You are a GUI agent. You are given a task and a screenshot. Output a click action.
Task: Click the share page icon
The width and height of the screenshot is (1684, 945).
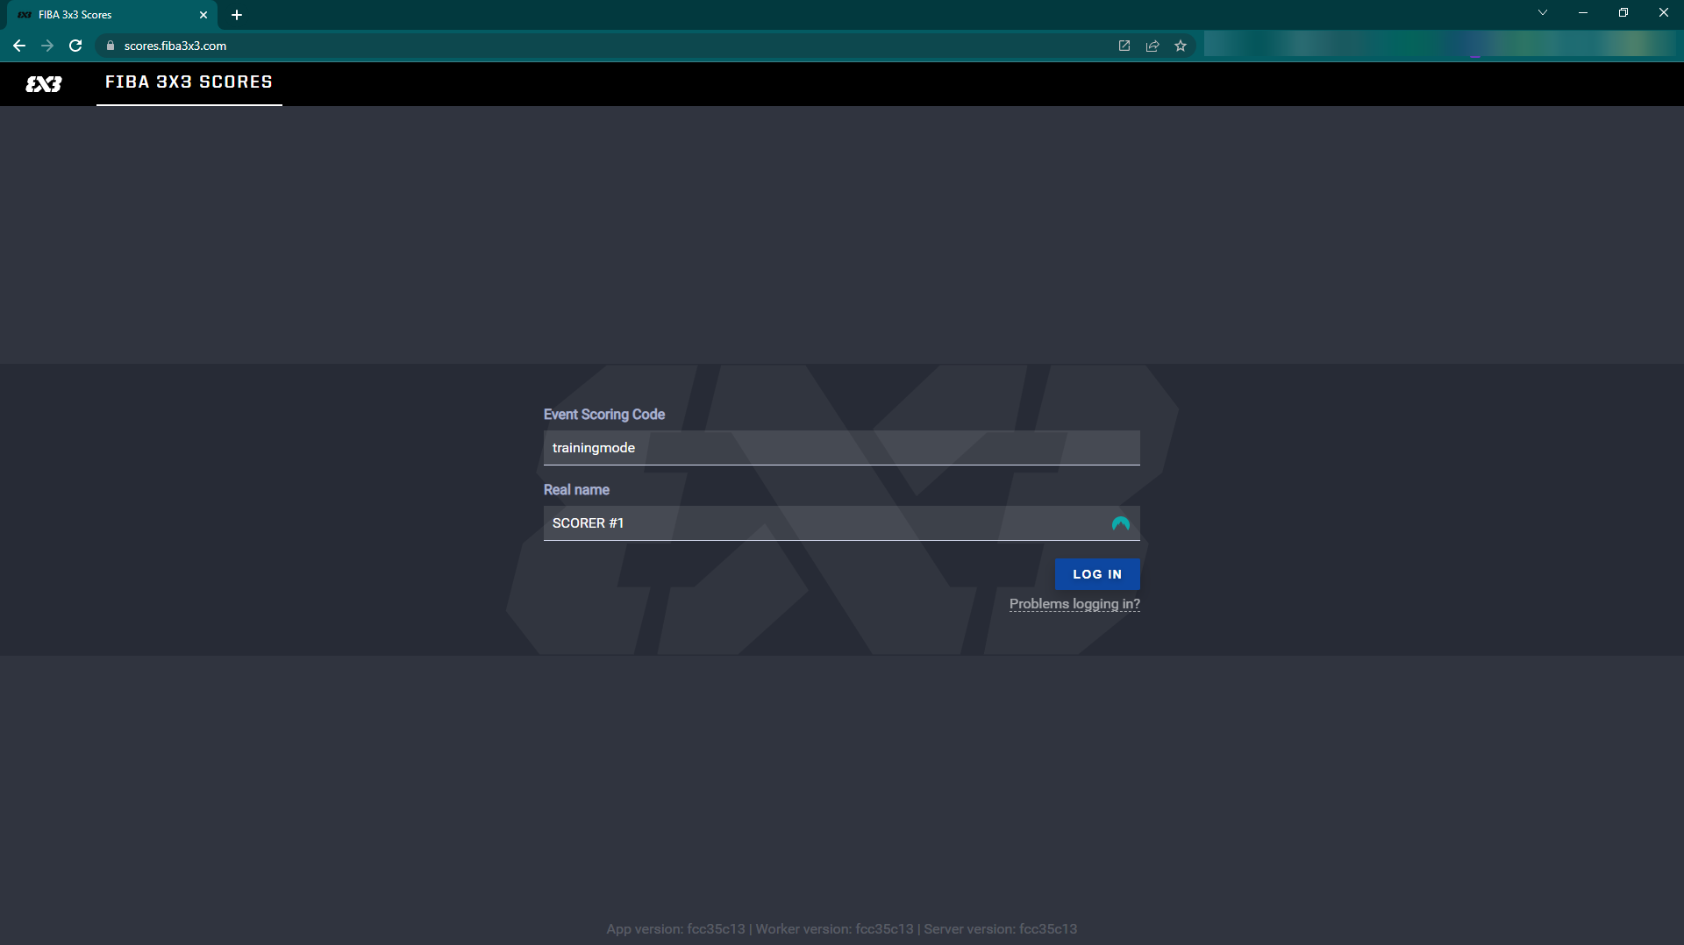(1152, 46)
